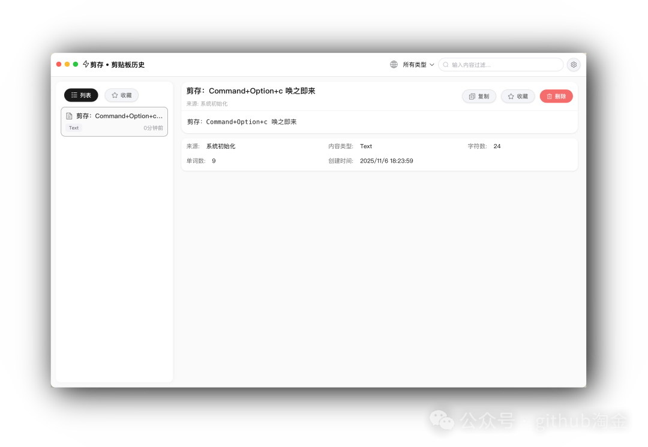Click the magnifier icon in the filter box
Viewport: 648px width, 447px height.
click(x=446, y=64)
